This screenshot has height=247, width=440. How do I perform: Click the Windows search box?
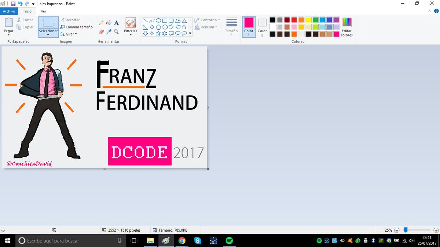click(70, 240)
